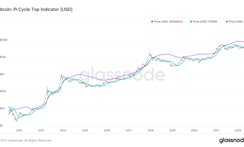Select the $10k y-axis label
244x147 pixels.
[x=4, y=57]
